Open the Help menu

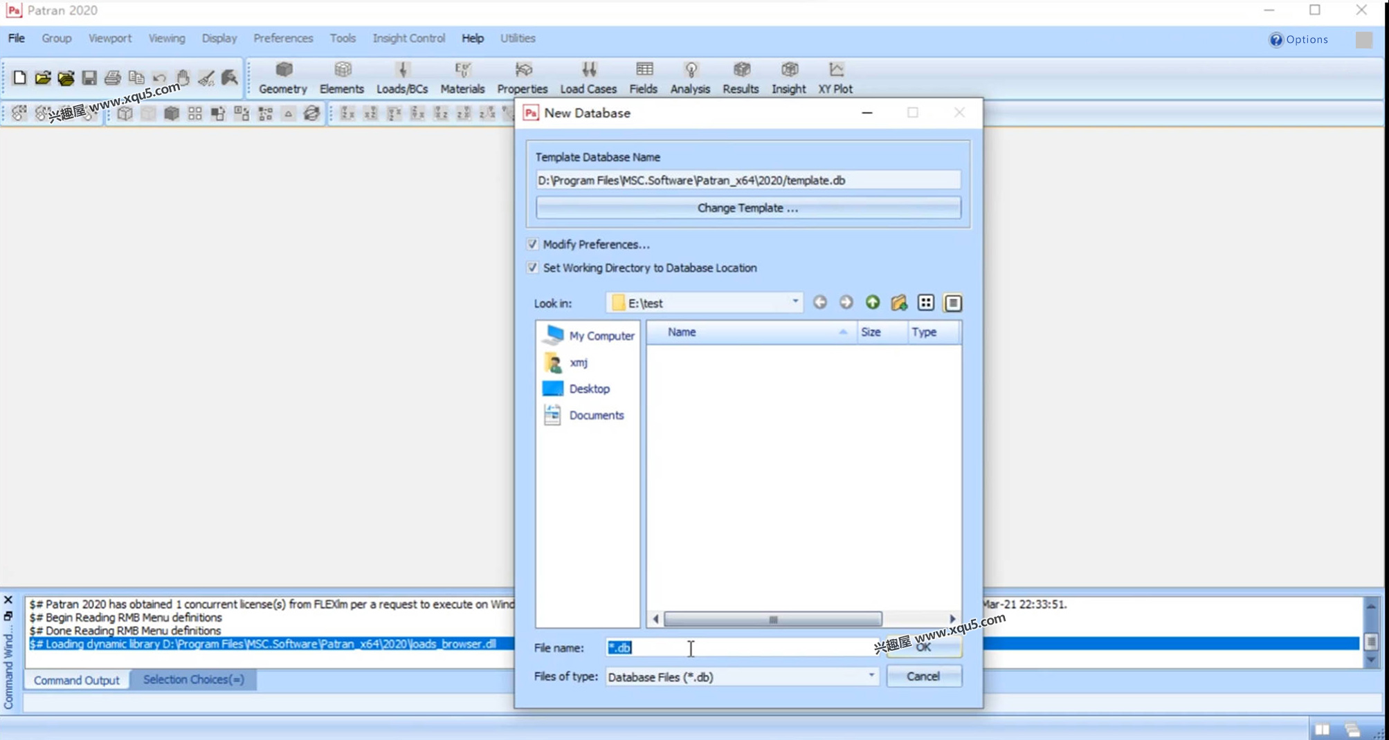click(473, 38)
